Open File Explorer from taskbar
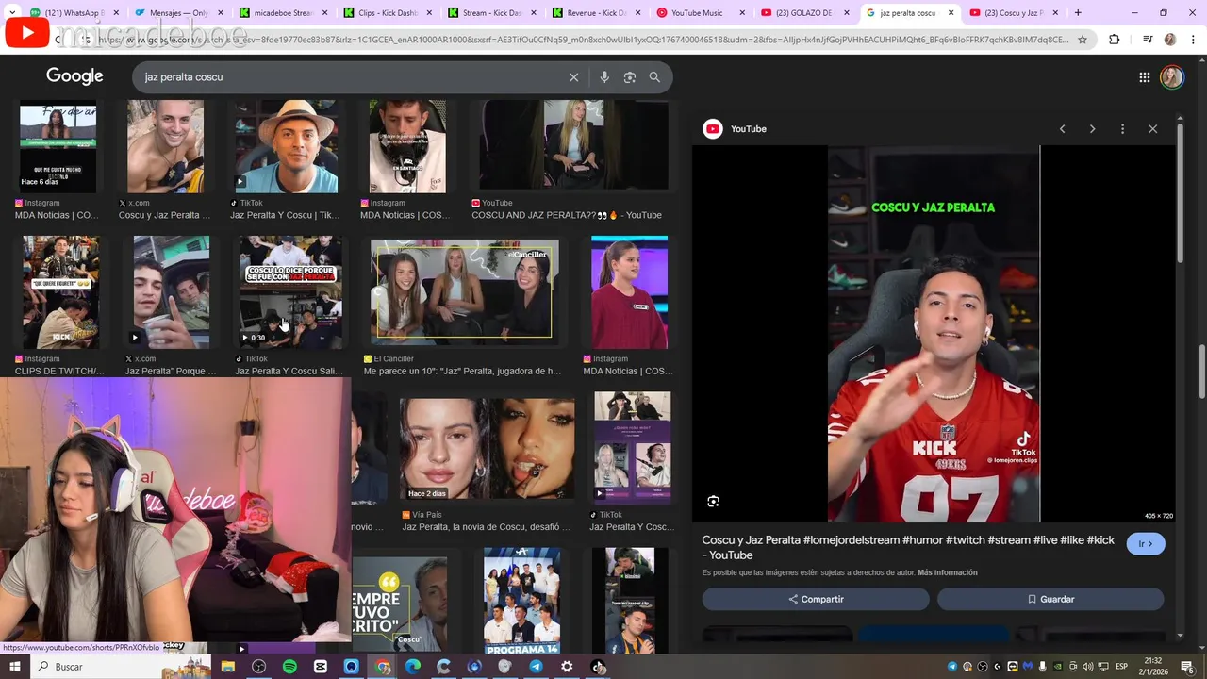Screen dimensions: 1207x679 [x=228, y=667]
